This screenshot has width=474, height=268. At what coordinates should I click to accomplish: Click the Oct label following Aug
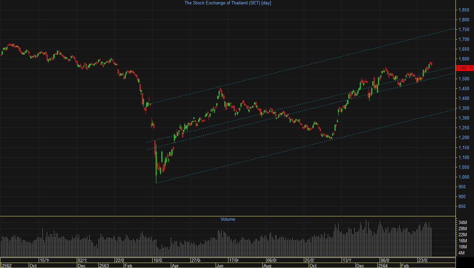(313, 266)
